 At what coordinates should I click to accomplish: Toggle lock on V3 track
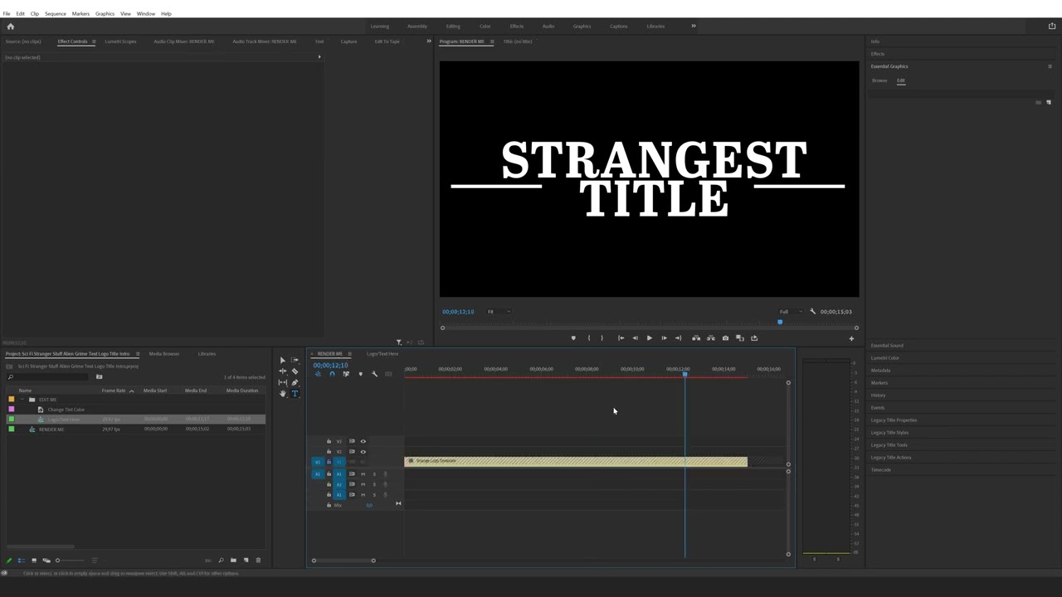[329, 441]
